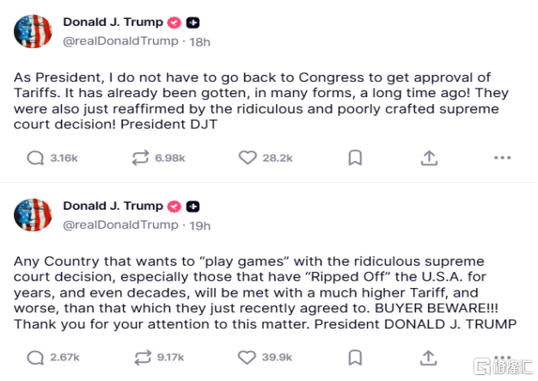Screen dimensions: 538x381
Task: Like the Congress tariffs approval post
Action: click(x=248, y=157)
